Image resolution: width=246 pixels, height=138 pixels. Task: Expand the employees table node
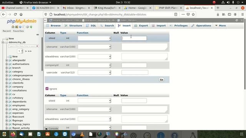(7, 105)
